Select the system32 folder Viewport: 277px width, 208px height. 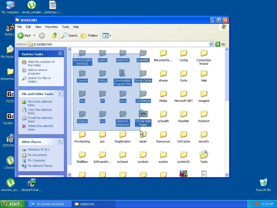184,157
